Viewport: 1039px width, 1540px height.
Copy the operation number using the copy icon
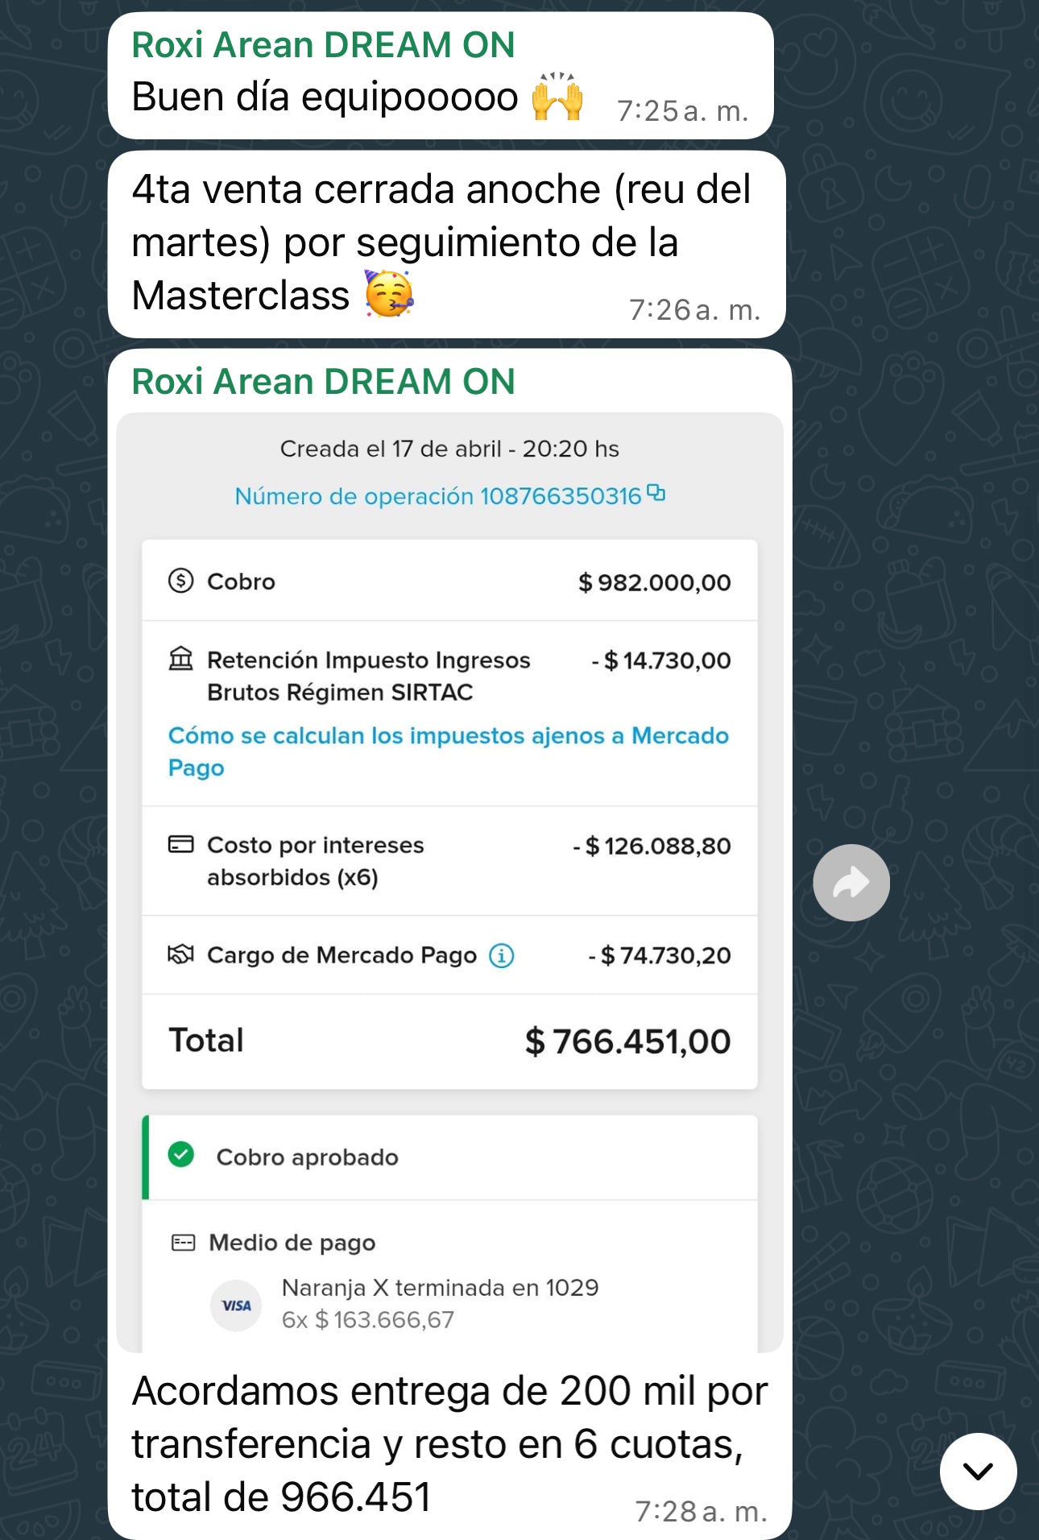point(656,495)
